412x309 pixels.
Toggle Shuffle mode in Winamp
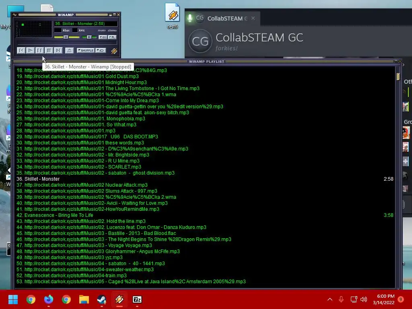click(x=86, y=50)
